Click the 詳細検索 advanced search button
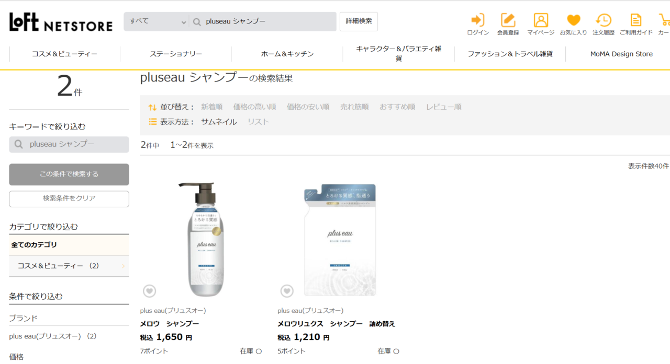The image size is (670, 364). [x=359, y=21]
